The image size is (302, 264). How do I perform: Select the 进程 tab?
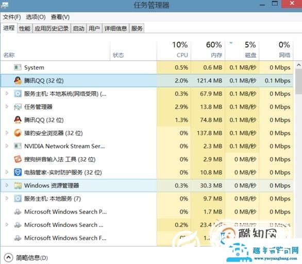click(x=9, y=28)
